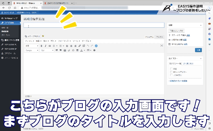Toggle bold formatting in the editor toolbar

(x=41, y=46)
